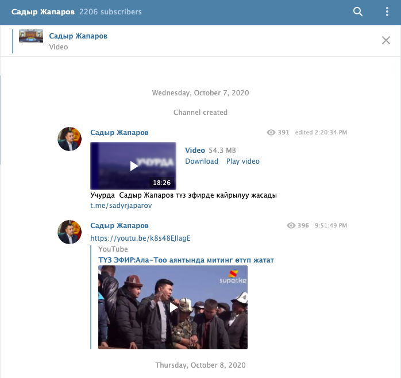Screen dimensions: 401x378
Task: Open the youtu.be/k8s48EJlagE link
Action: pos(140,238)
